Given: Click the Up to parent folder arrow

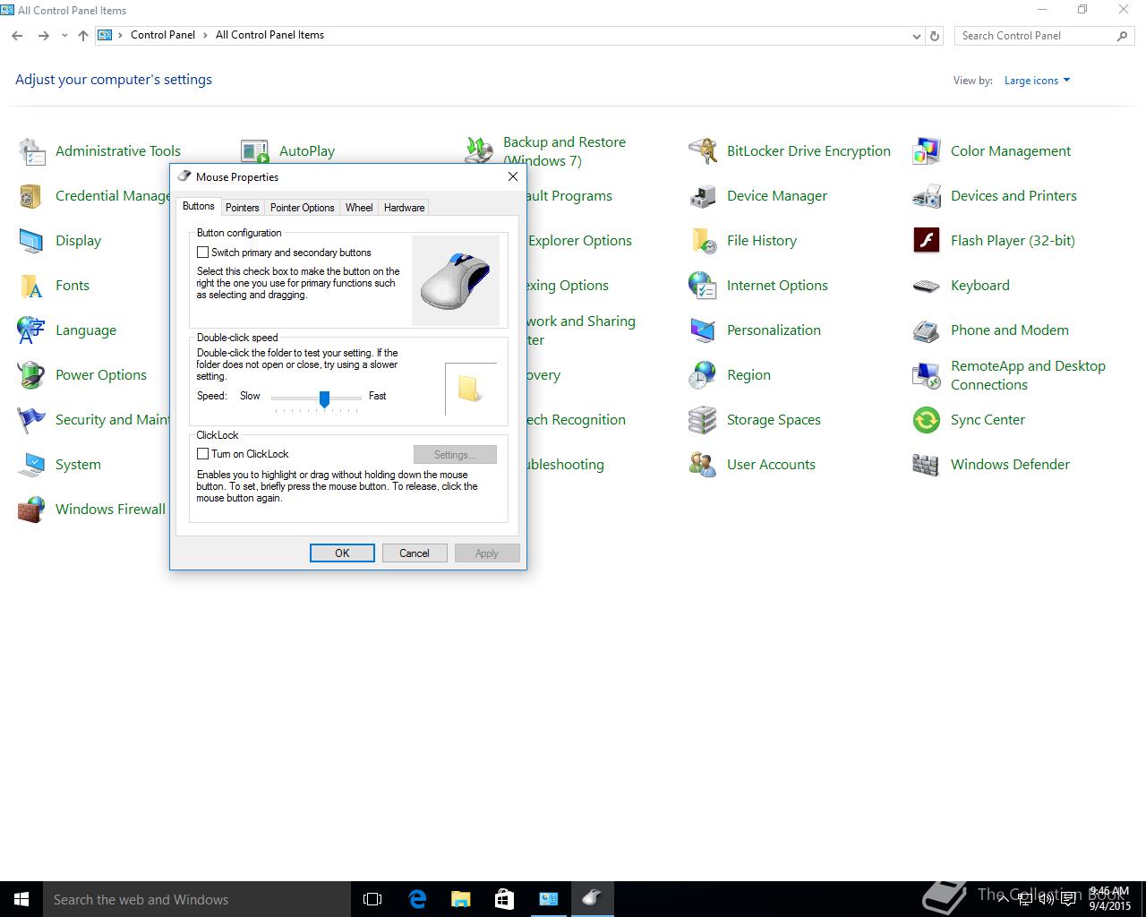Looking at the screenshot, I should pos(83,36).
